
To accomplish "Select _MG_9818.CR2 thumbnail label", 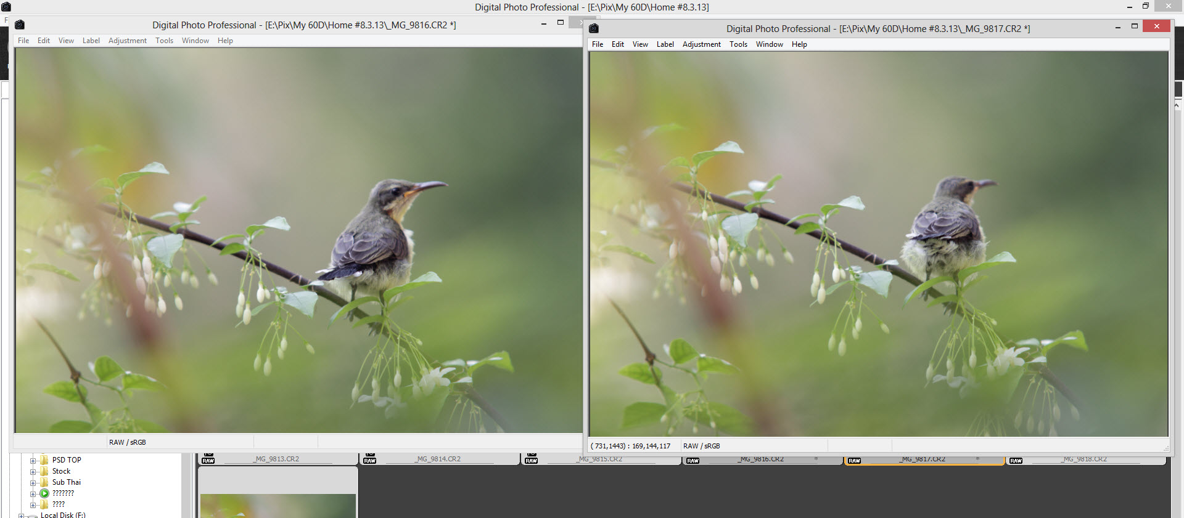I will click(x=1084, y=459).
